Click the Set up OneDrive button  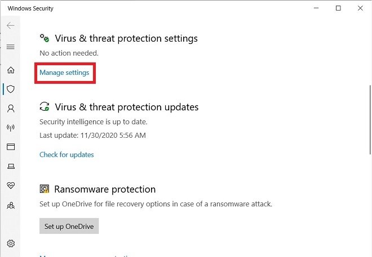tap(69, 226)
